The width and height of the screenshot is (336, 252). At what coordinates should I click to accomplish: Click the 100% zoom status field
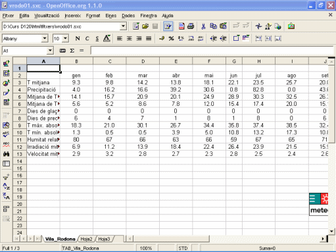146,248
